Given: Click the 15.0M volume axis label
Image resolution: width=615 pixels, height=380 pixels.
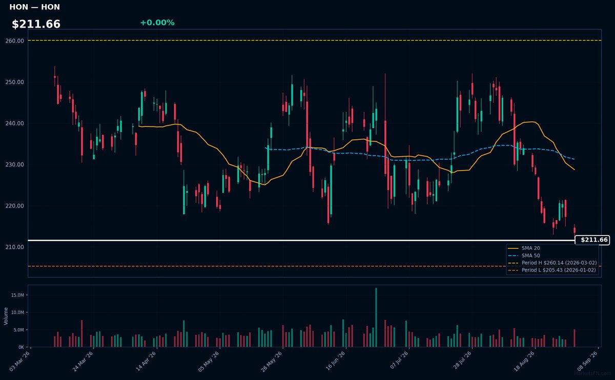Looking at the screenshot, I should pos(17,295).
